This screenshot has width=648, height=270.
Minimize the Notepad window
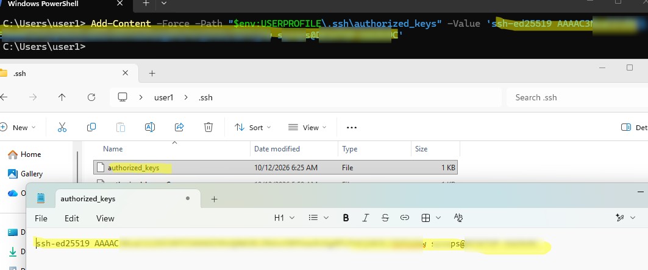[x=641, y=192]
